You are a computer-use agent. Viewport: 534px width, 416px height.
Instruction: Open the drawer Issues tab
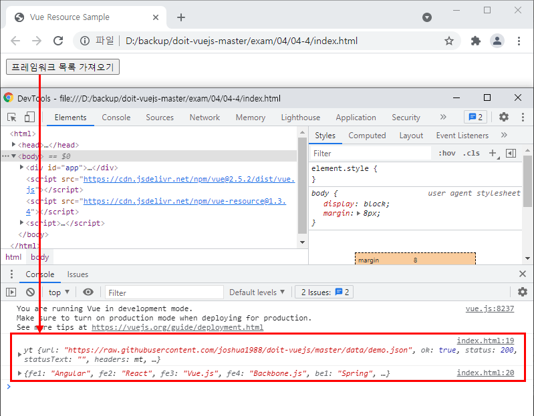[x=78, y=274]
